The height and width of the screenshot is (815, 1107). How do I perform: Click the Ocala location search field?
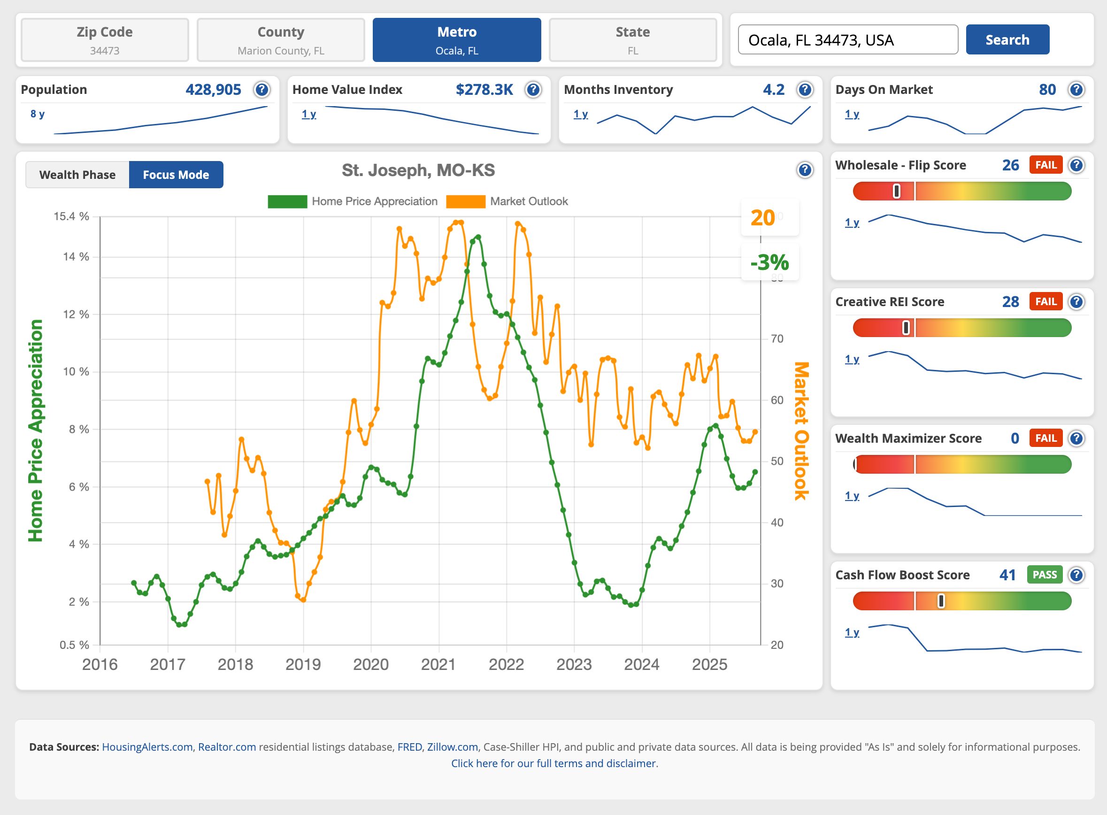tap(847, 39)
